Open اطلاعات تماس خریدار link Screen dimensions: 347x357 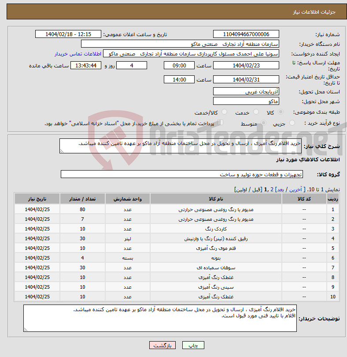click(x=78, y=54)
